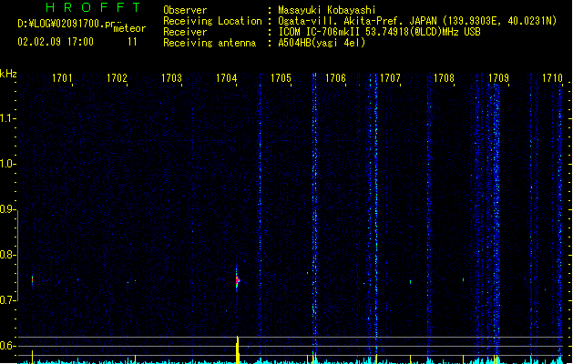The height and width of the screenshot is (364, 573).
Task: Click the Receiving Location label
Action: pyautogui.click(x=212, y=21)
